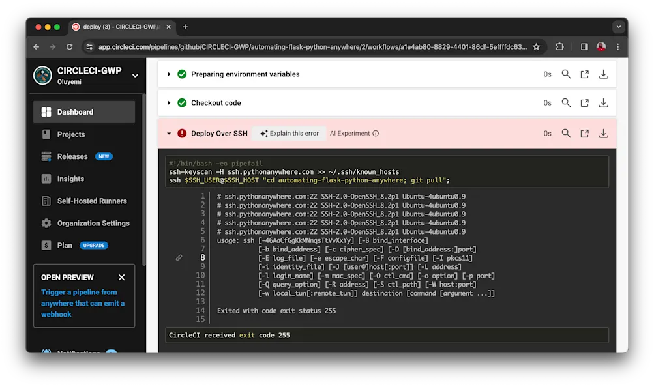
Task: Download Preparing environment variables step log
Action: [603, 74]
